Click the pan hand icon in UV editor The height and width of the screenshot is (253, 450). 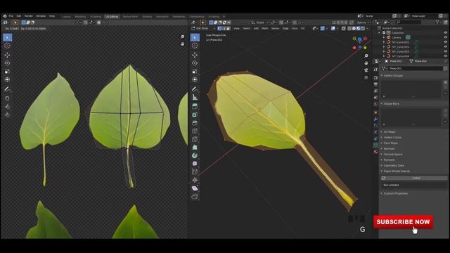(x=182, y=44)
